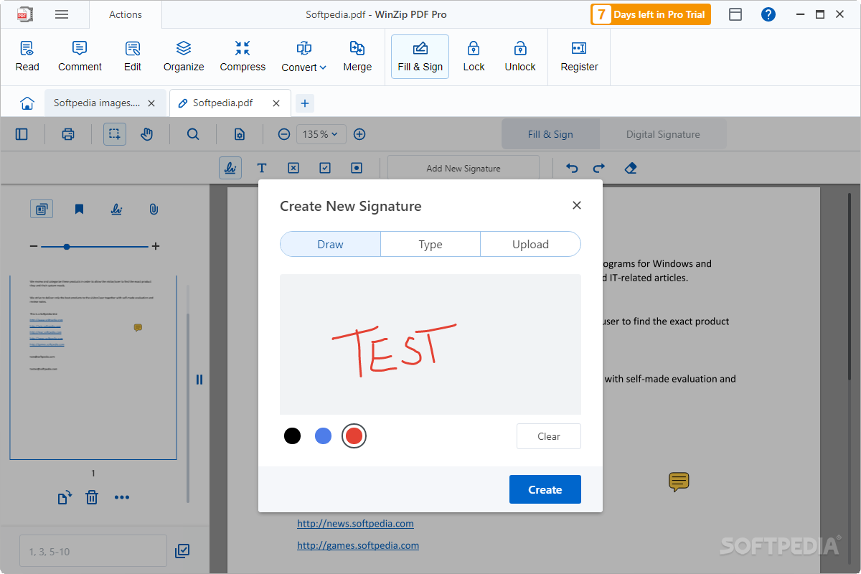The height and width of the screenshot is (574, 861).
Task: Choose the Upload signature tab
Action: pos(530,244)
